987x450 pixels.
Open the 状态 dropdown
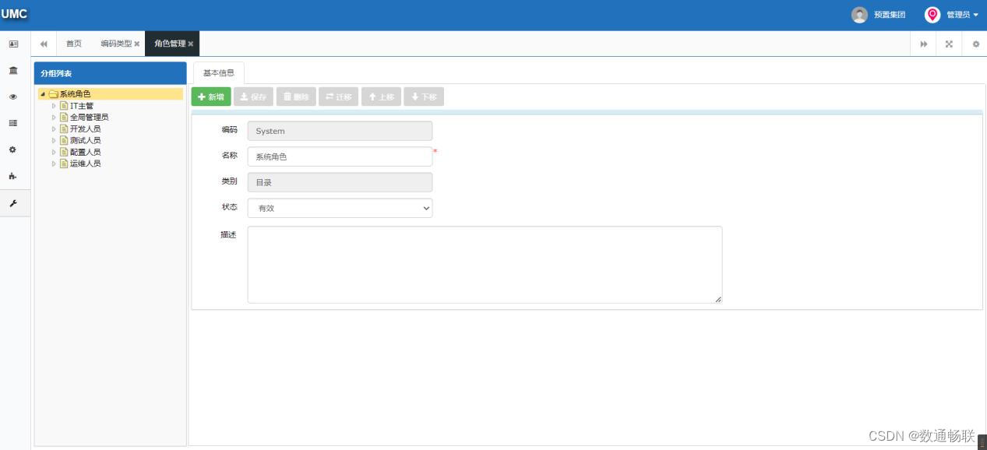pyautogui.click(x=340, y=208)
